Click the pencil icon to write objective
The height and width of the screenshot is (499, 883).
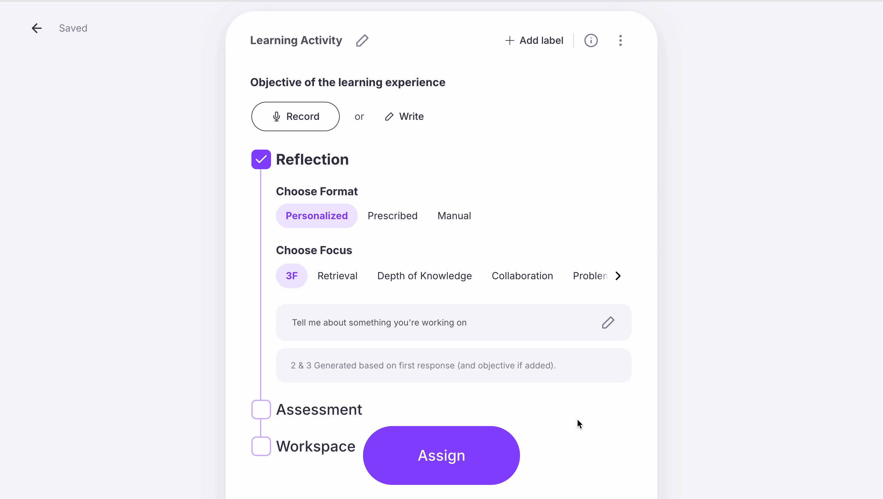[x=388, y=116]
